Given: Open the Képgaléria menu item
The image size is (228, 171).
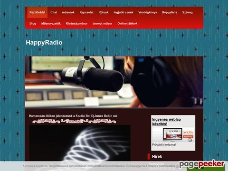Looking at the screenshot, I should (x=170, y=12).
